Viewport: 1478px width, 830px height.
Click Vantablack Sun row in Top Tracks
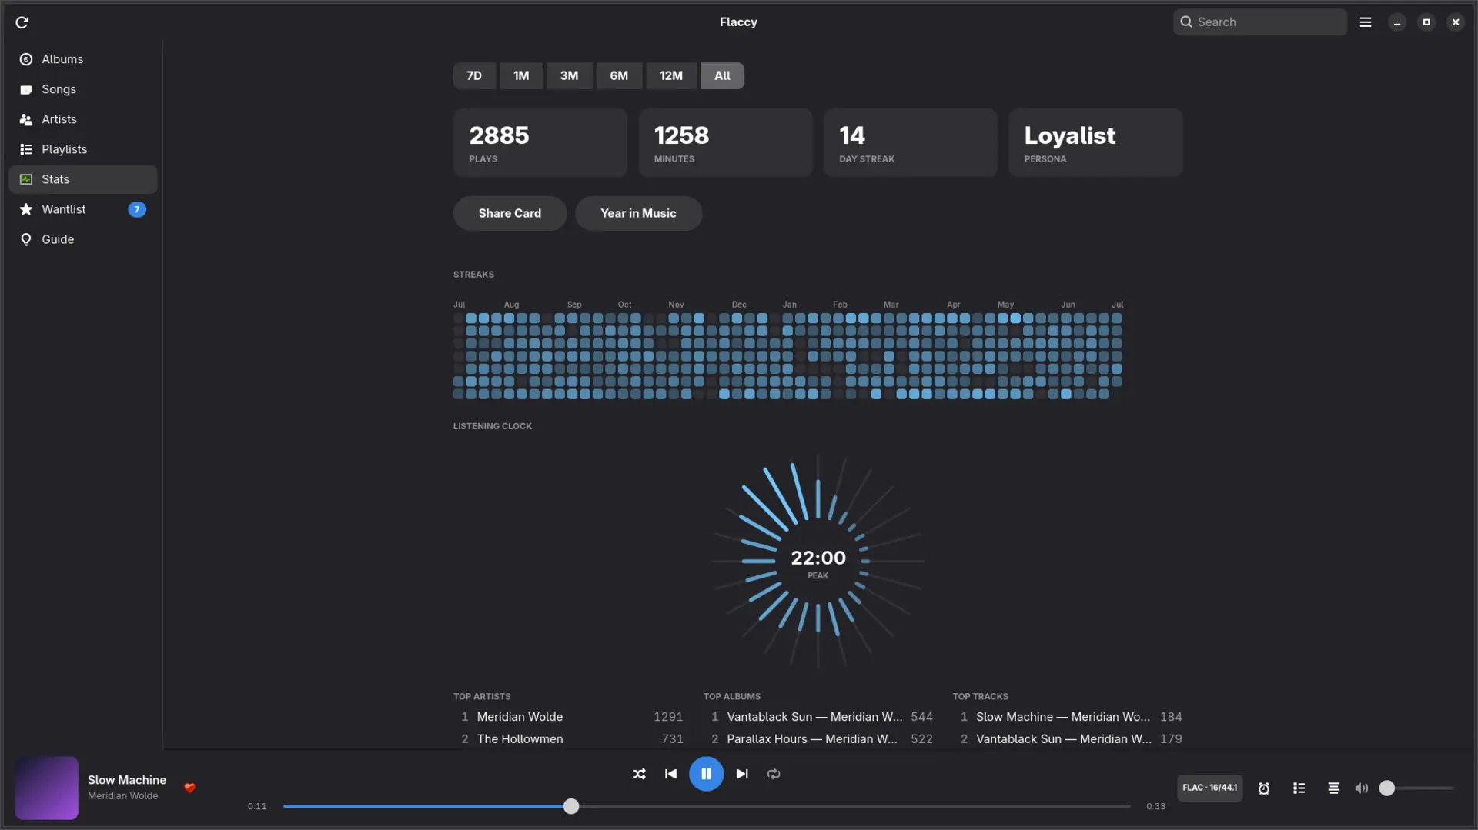tap(1068, 739)
